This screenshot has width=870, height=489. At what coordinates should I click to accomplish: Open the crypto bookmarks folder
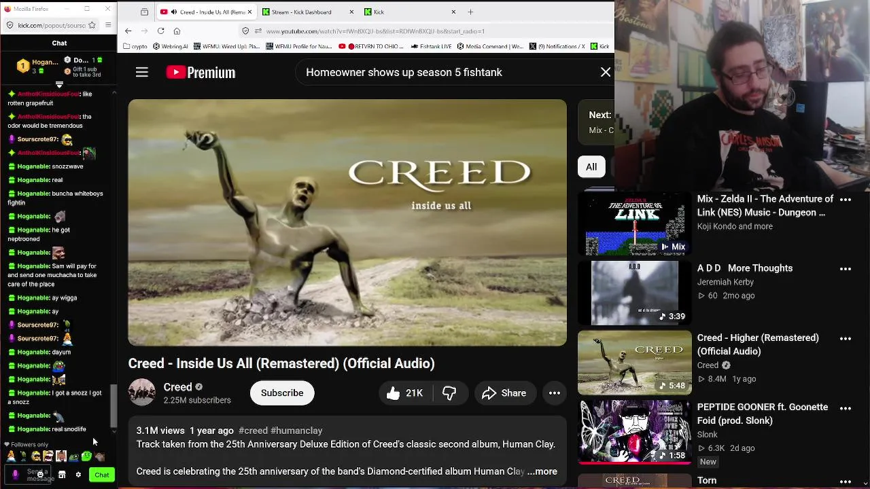pos(135,46)
